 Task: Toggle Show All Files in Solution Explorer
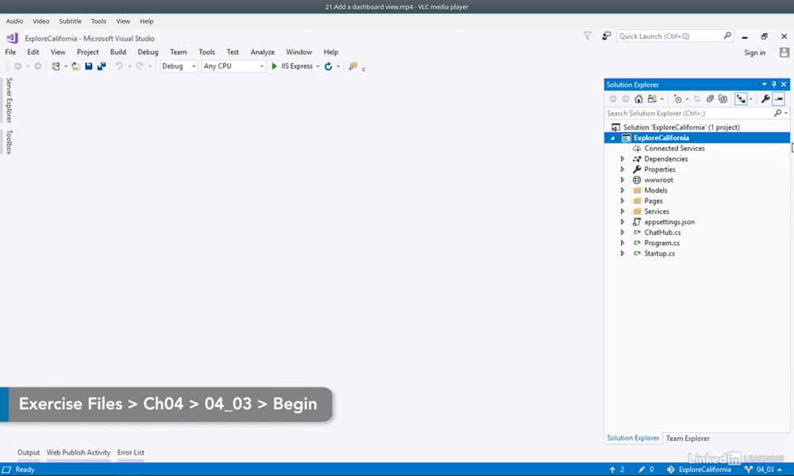click(723, 99)
